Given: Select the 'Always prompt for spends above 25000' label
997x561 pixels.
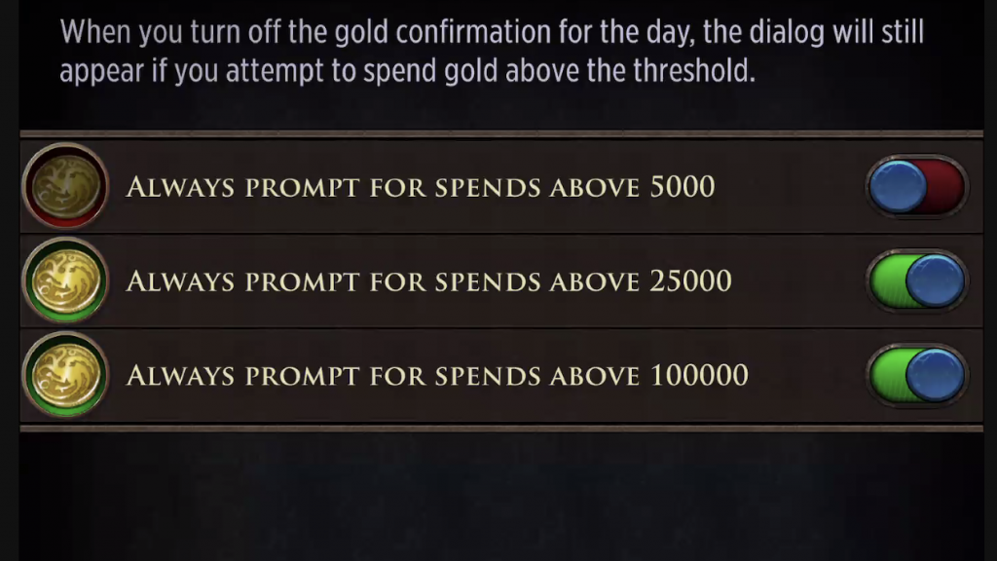Looking at the screenshot, I should 428,281.
